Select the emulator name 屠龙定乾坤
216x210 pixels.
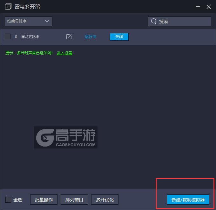pyautogui.click(x=30, y=36)
